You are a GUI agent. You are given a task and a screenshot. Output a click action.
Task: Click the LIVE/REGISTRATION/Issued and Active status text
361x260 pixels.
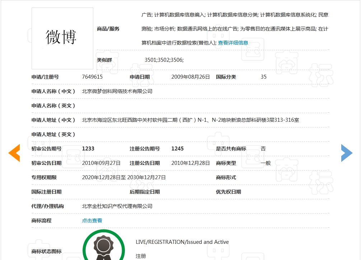pos(183,242)
